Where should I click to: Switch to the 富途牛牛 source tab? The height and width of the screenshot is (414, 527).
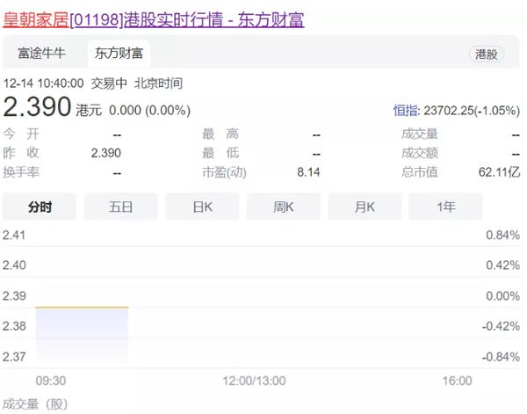[x=42, y=54]
